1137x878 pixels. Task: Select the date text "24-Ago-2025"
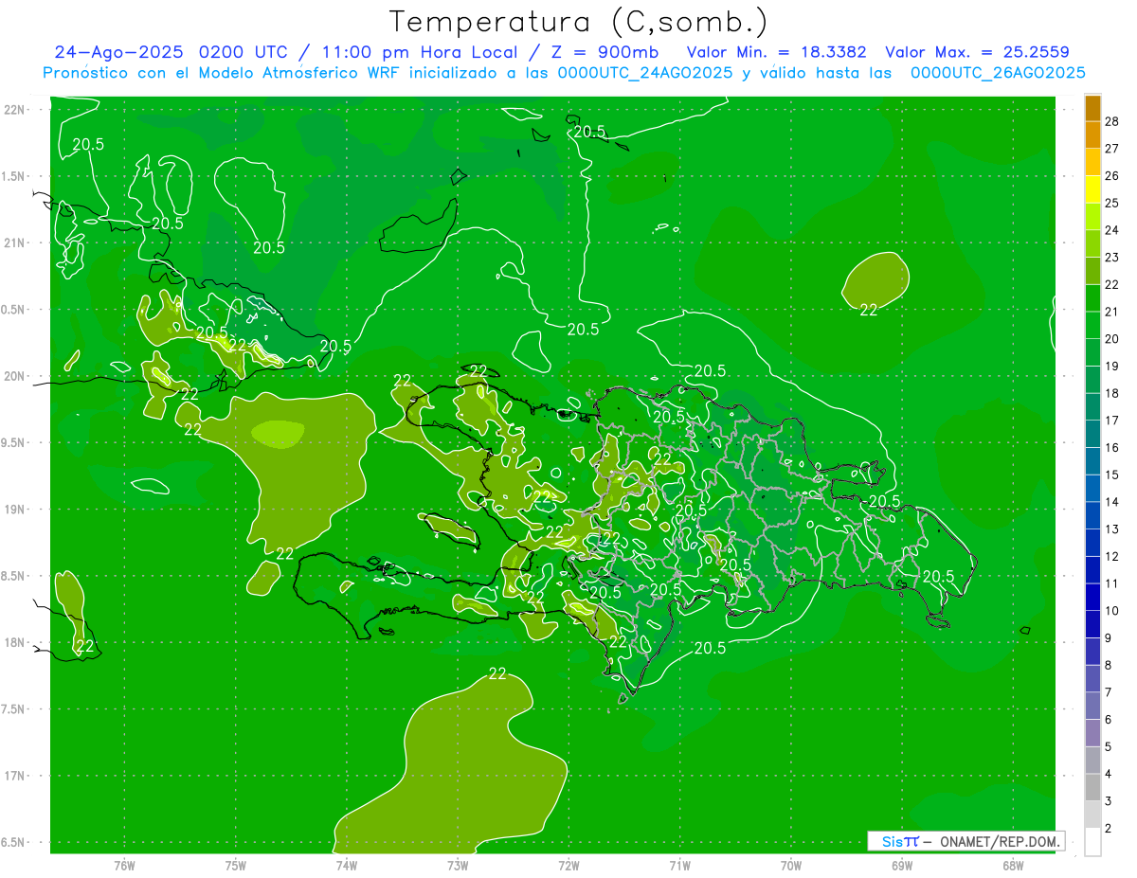[x=120, y=52]
